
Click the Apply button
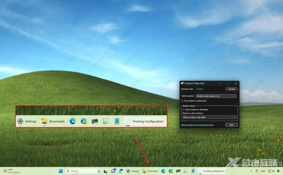231,125
